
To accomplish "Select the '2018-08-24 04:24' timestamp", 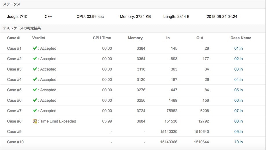I will 222,16.
